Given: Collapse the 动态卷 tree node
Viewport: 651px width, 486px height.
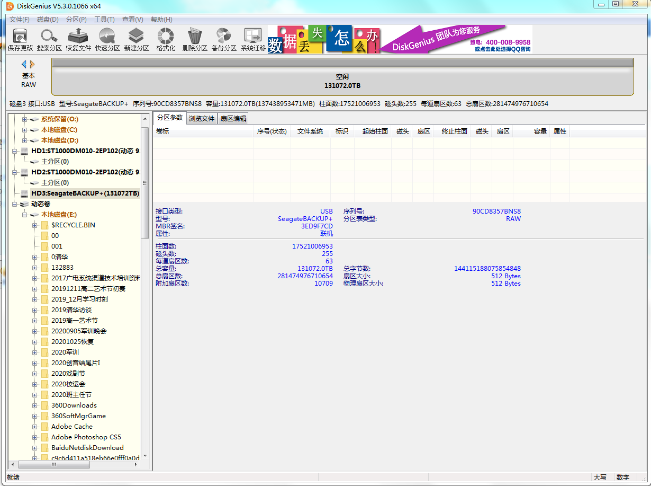Looking at the screenshot, I should [x=15, y=204].
